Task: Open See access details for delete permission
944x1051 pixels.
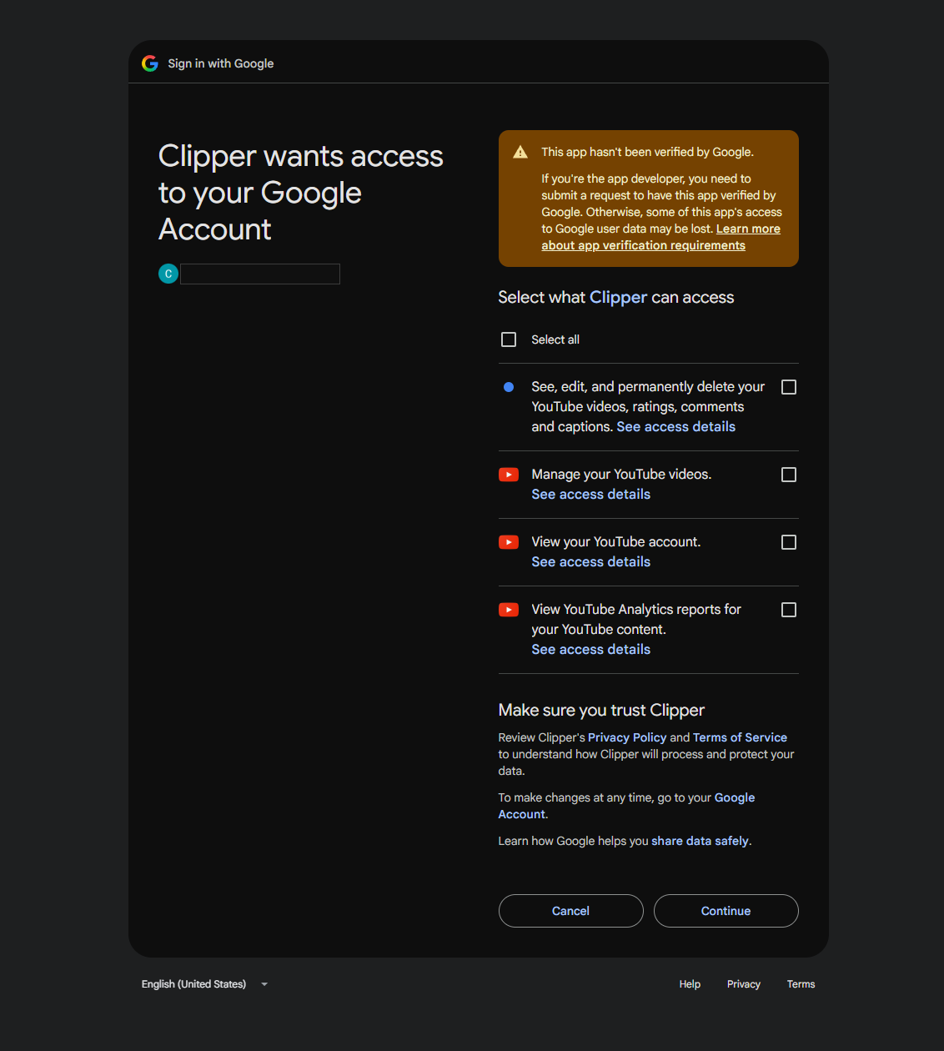Action: [676, 426]
